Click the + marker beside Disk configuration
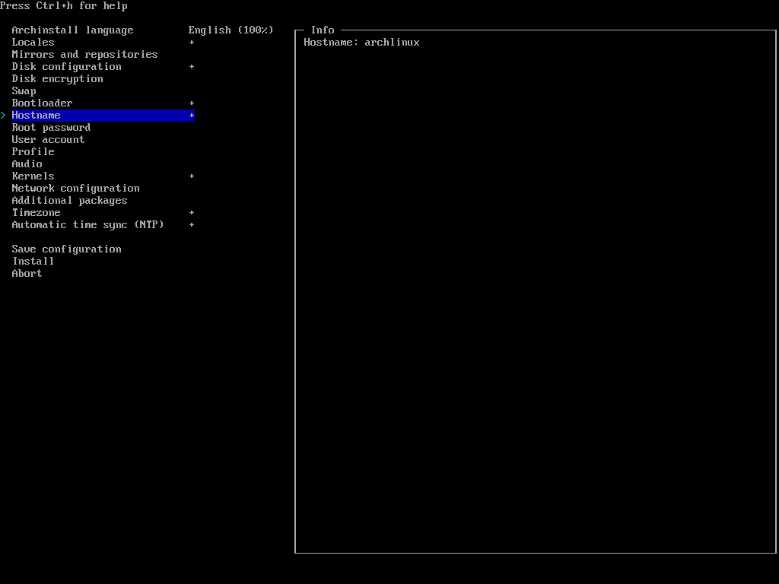 [x=192, y=67]
